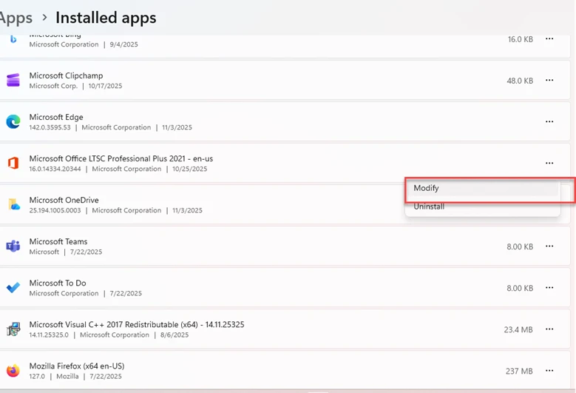
Task: Click the Mozilla Firefox app icon
Action: 13,371
